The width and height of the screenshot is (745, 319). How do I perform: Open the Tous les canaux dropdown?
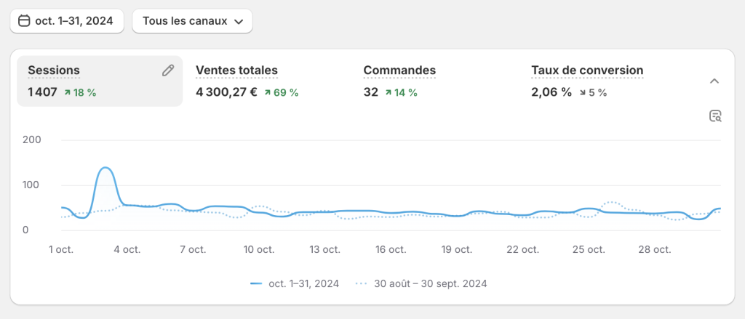[x=192, y=21]
